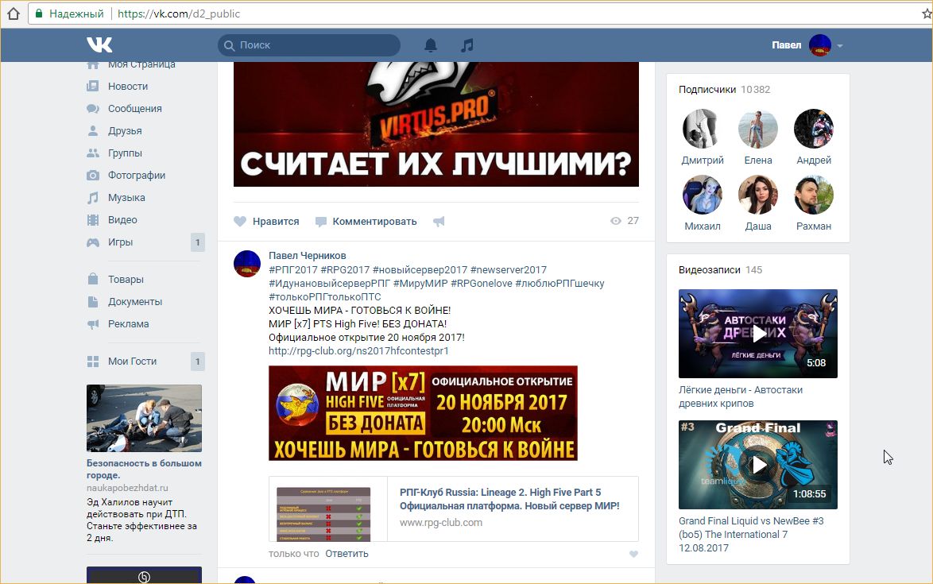Click the Фотографии camera icon
The image size is (933, 584).
click(93, 176)
